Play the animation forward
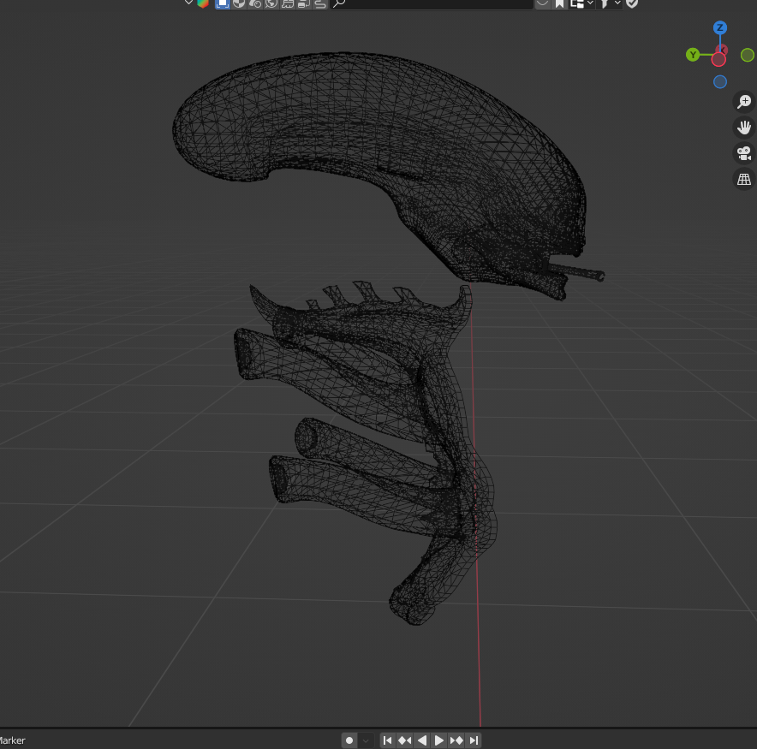The height and width of the screenshot is (749, 757). (x=438, y=740)
